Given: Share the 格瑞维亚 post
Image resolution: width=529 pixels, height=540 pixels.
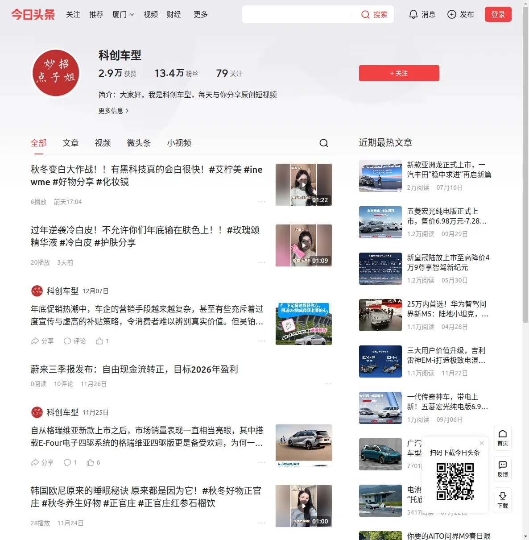Looking at the screenshot, I should tap(42, 462).
